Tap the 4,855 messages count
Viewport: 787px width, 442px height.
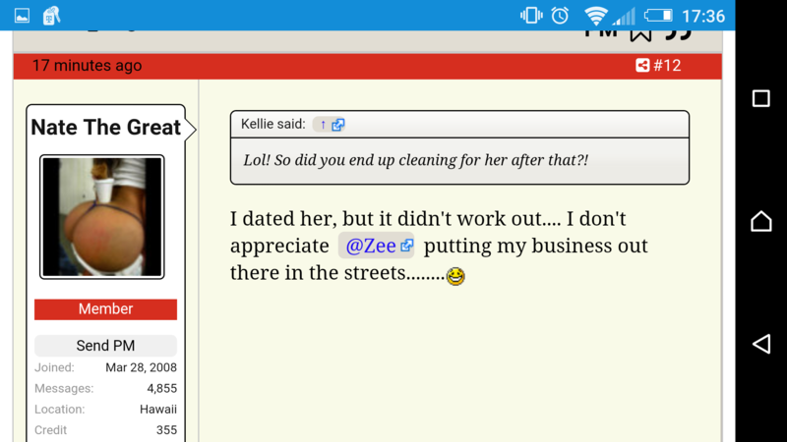[x=161, y=389]
